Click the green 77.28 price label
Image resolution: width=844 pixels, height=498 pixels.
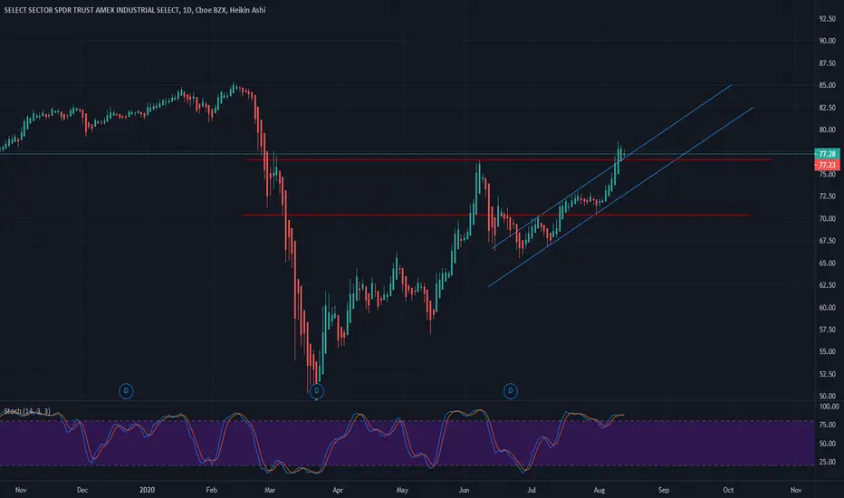click(827, 154)
